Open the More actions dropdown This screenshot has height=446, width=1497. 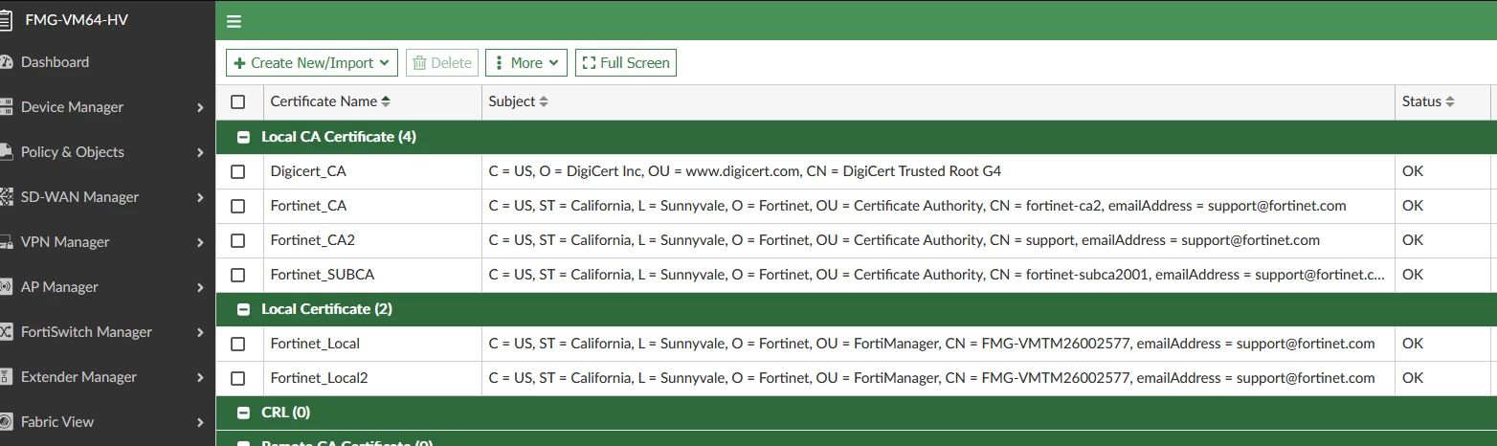(x=526, y=63)
